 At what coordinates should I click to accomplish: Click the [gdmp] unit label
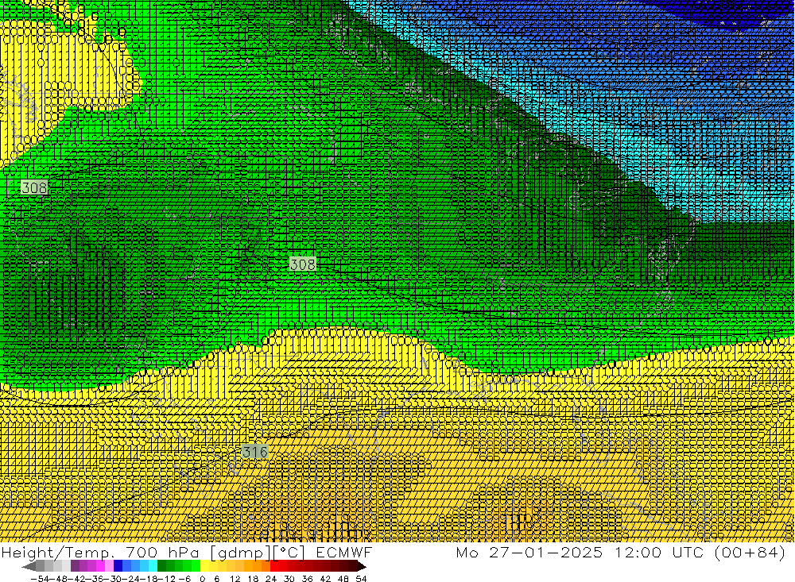tap(242, 552)
